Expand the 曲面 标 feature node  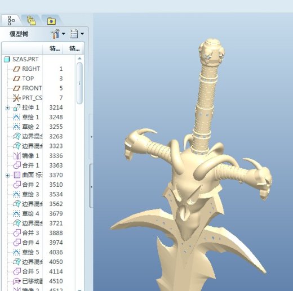(x=7, y=175)
